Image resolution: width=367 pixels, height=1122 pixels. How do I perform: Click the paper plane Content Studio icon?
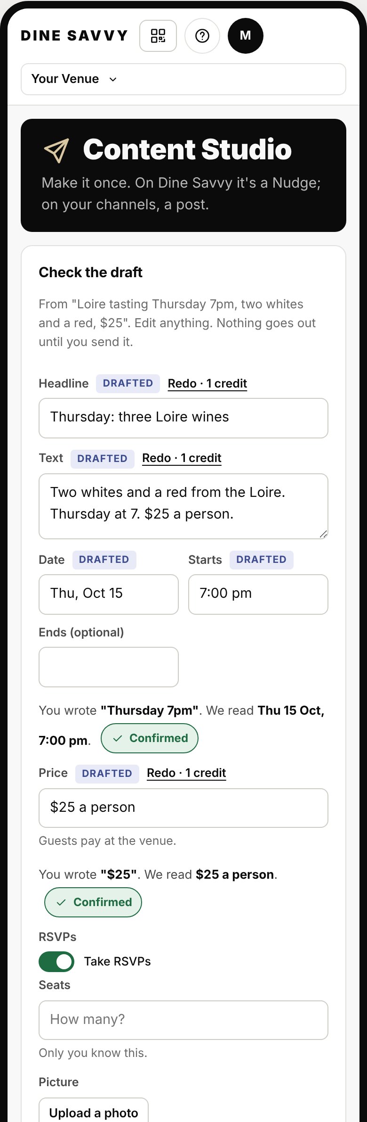pyautogui.click(x=56, y=150)
